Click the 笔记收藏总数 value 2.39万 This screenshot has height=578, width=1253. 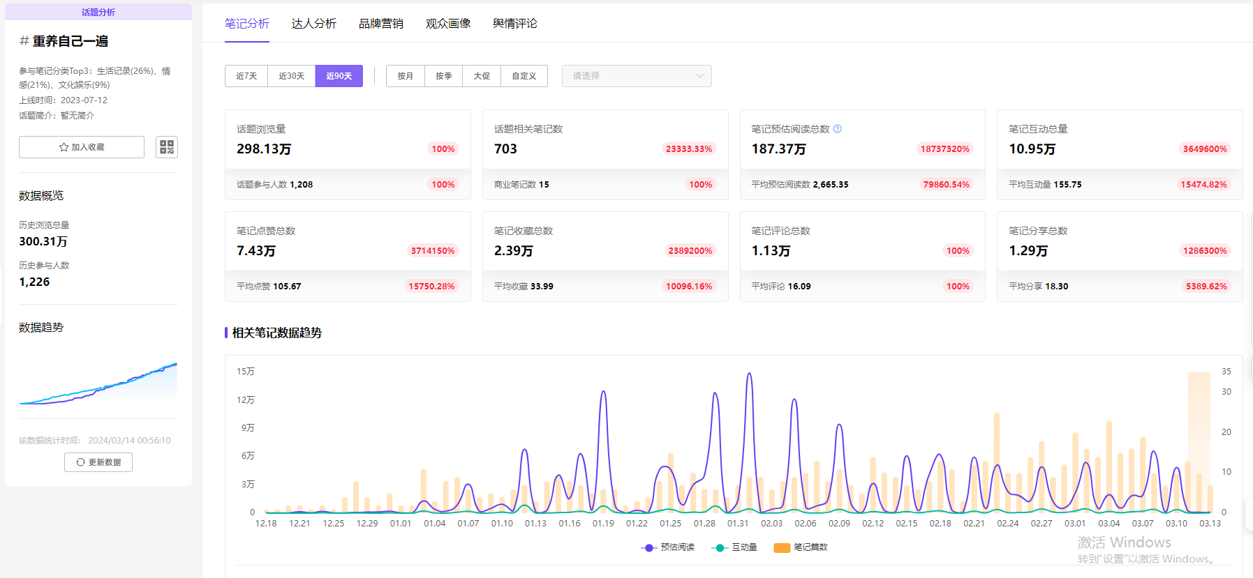(x=514, y=250)
